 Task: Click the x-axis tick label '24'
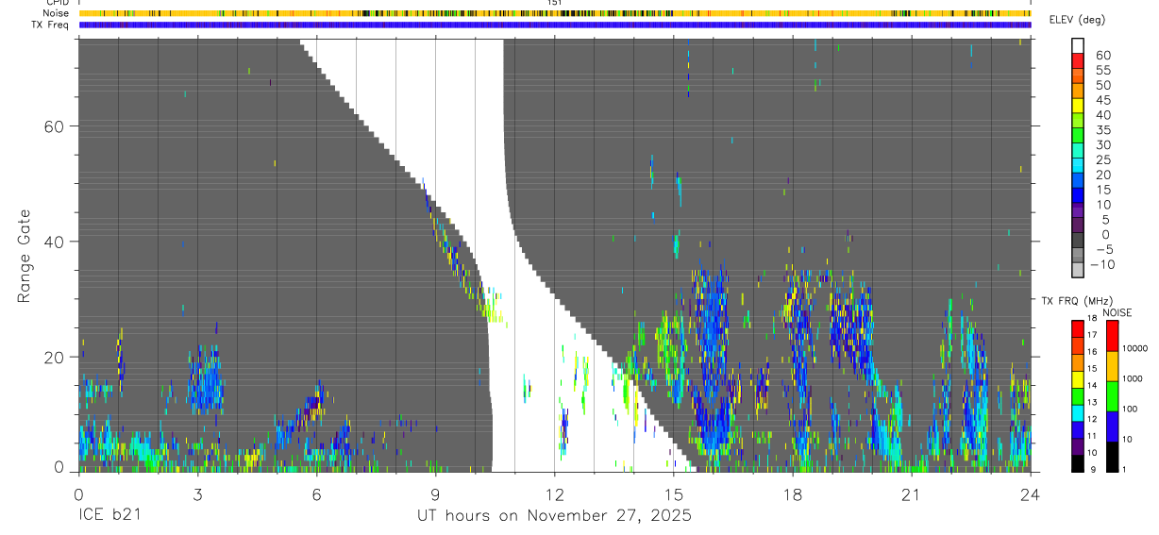point(1030,494)
